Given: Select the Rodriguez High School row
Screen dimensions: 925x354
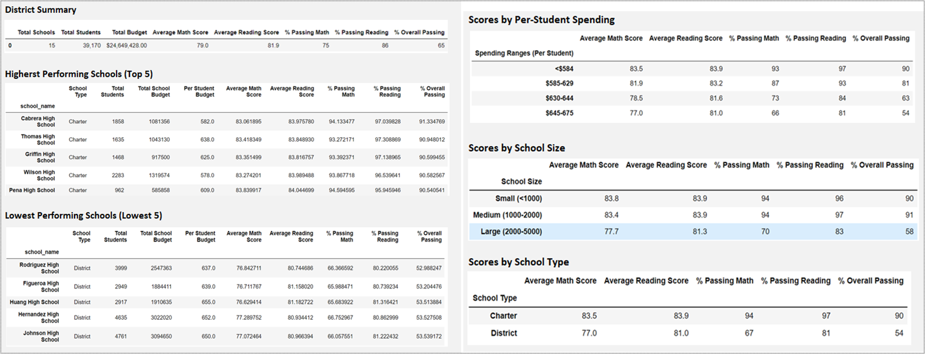Looking at the screenshot, I should [225, 268].
